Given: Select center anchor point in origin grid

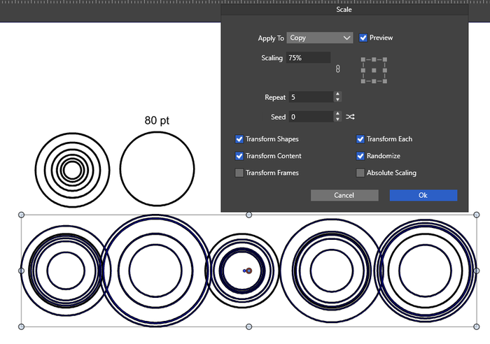Looking at the screenshot, I should point(374,71).
